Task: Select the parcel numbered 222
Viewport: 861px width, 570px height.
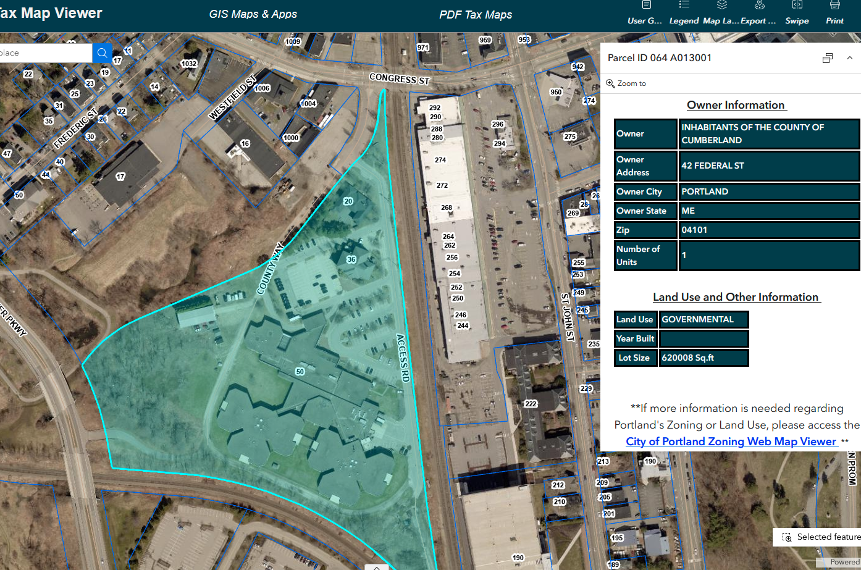Action: tap(531, 404)
